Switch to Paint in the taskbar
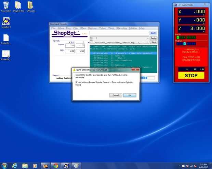This screenshot has width=212, height=169. coord(76,166)
